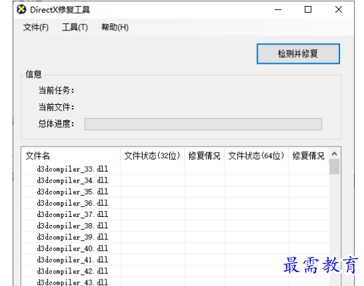This screenshot has height=286, width=364.
Task: Click the file list vertical scrollbar thumb
Action: point(334,167)
